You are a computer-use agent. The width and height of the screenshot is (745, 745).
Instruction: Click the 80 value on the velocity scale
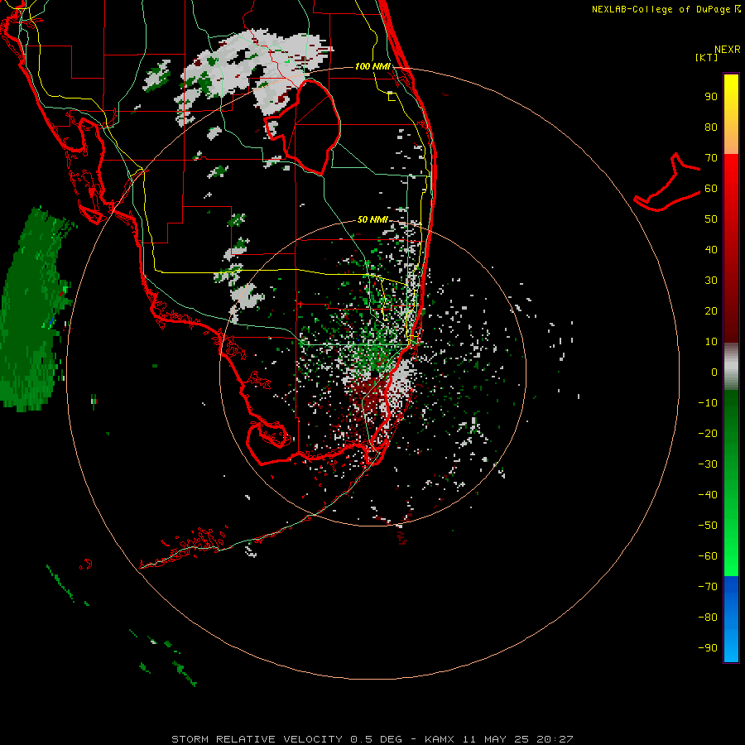coord(711,127)
